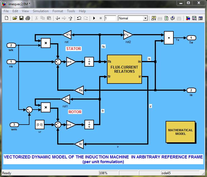
Task: Select the stator sum junction block
Action: pos(58,62)
